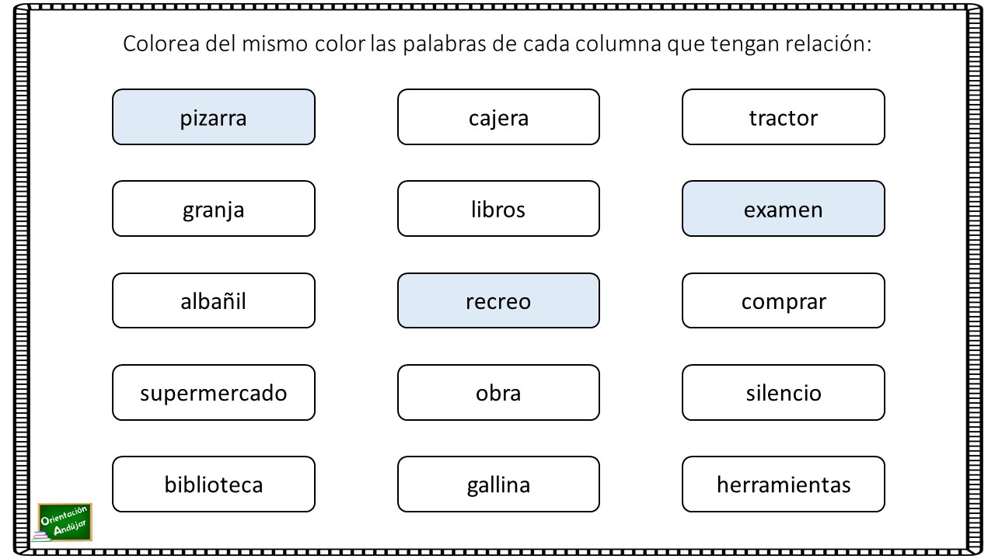
Task: Select the biblioteca word box
Action: pos(214,484)
